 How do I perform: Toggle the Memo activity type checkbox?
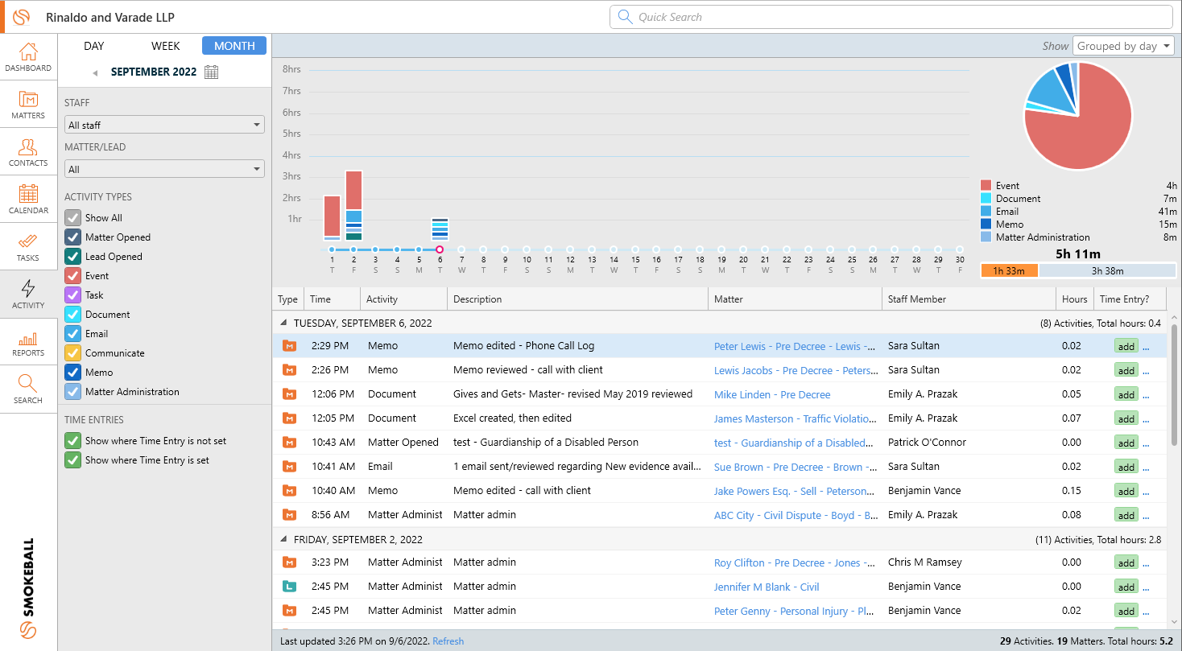(72, 373)
